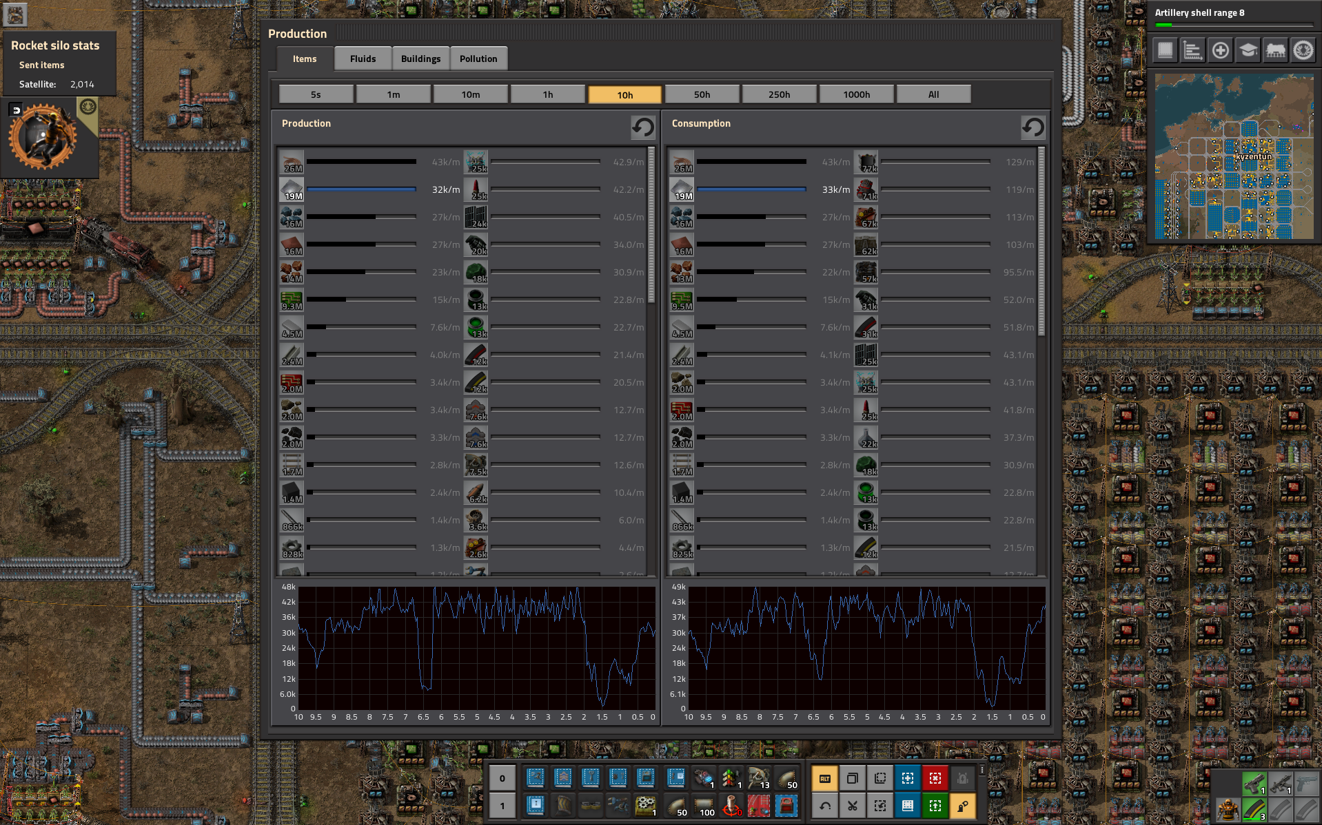
Task: Click the small arrow button above satellite icon
Action: 16,109
